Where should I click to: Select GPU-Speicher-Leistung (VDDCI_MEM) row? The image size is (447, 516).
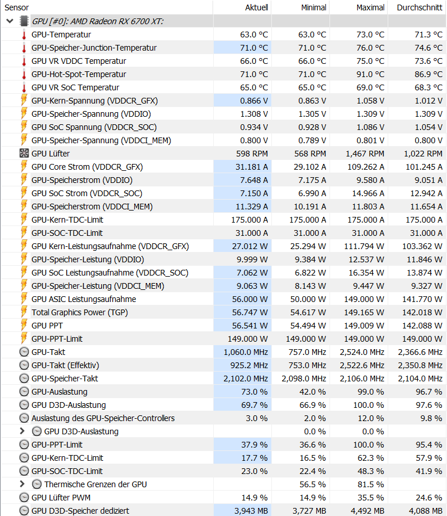(223, 286)
